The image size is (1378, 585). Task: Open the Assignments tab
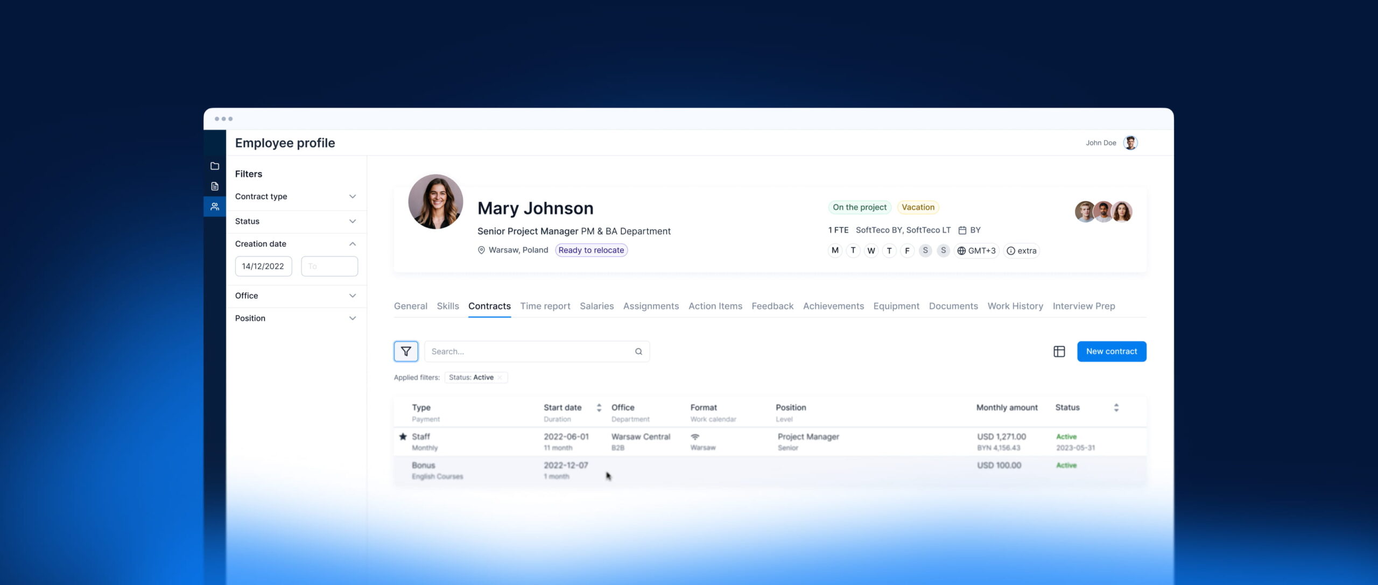click(651, 306)
